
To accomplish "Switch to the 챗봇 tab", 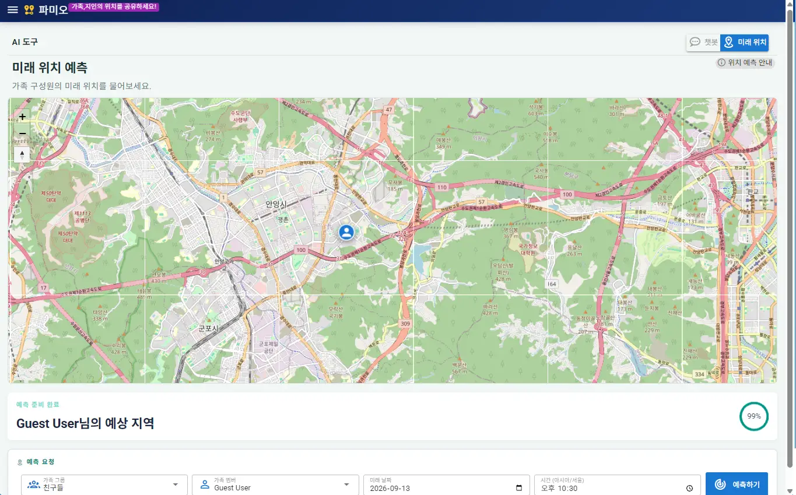I will pos(703,43).
